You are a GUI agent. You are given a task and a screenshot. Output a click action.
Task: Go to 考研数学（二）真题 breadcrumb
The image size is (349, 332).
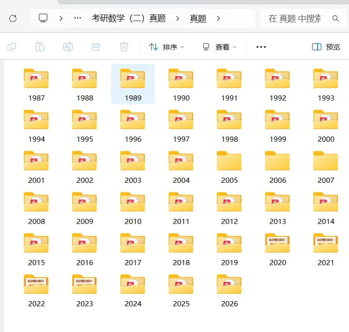(129, 18)
